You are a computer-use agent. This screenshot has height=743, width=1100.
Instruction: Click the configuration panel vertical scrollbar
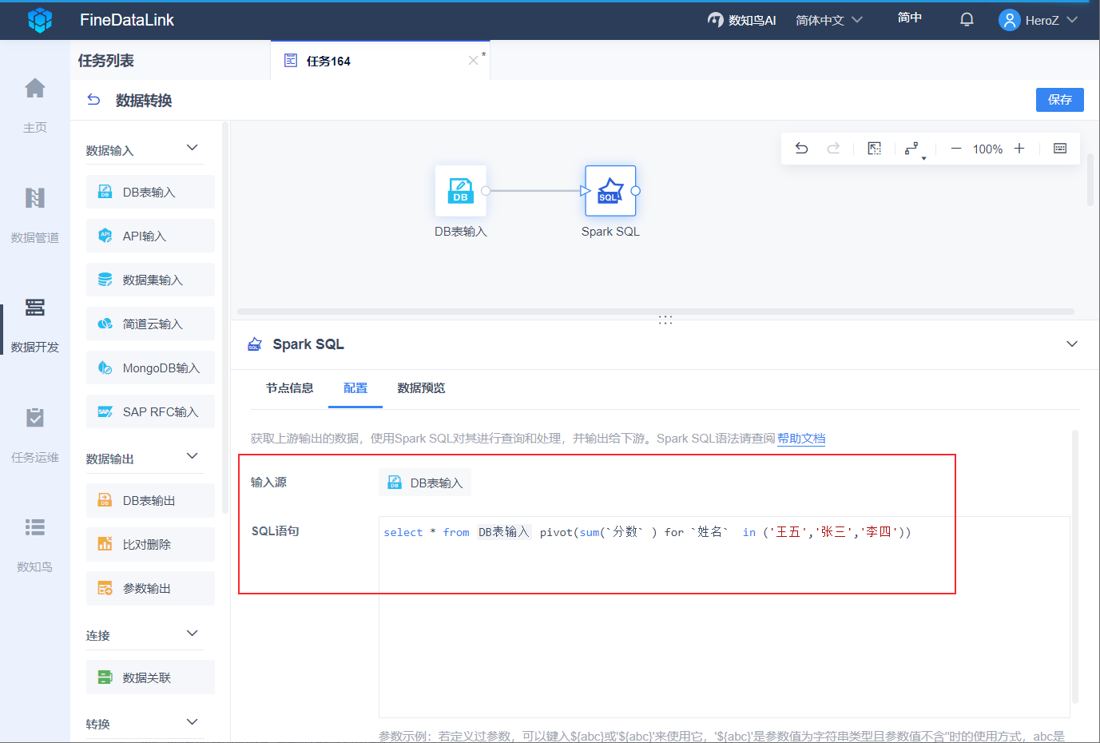(x=1075, y=566)
